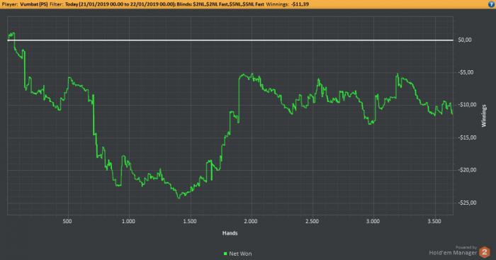The height and width of the screenshot is (260, 496).
Task: Click the 500 hands axis tick label
Action: 67,221
